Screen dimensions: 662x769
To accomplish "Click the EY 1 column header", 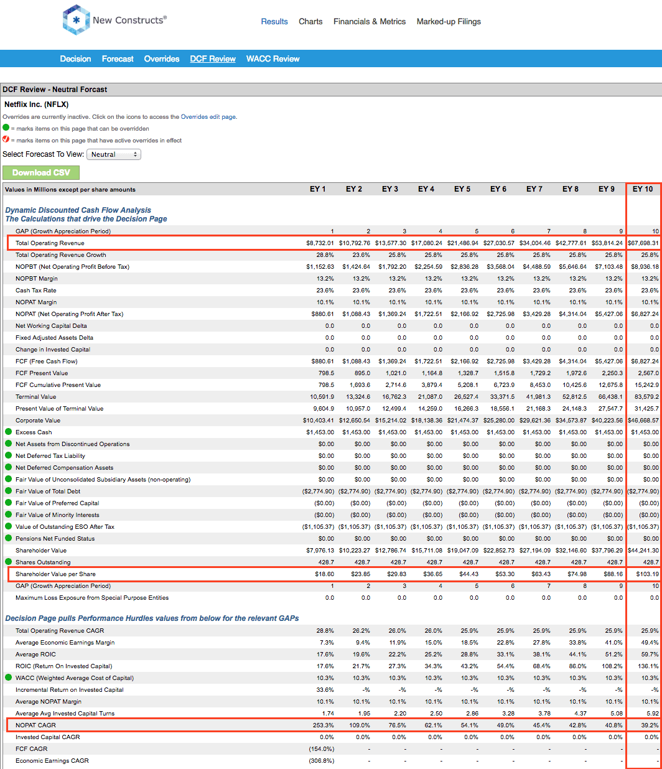I will coord(318,189).
